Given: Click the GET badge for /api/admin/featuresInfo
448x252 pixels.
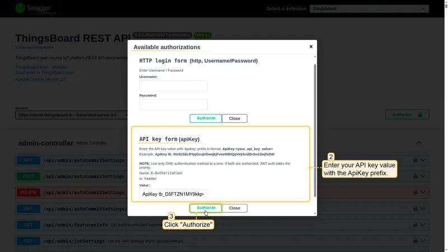Looking at the screenshot, I should tap(29, 225).
